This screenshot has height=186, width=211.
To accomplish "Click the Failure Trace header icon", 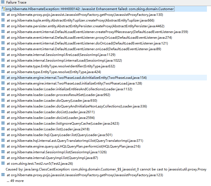I will point(3,2).
